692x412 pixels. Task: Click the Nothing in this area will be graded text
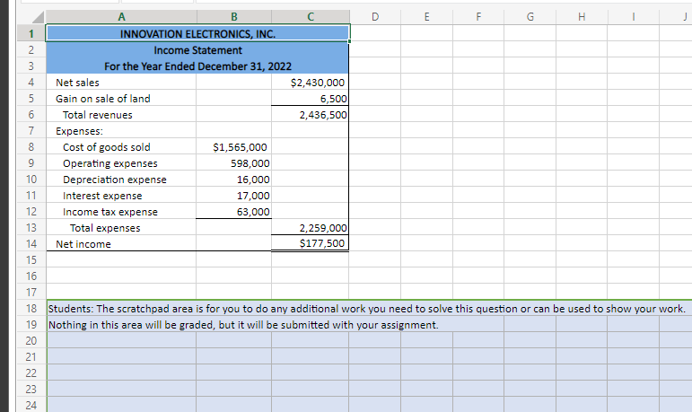click(x=243, y=325)
